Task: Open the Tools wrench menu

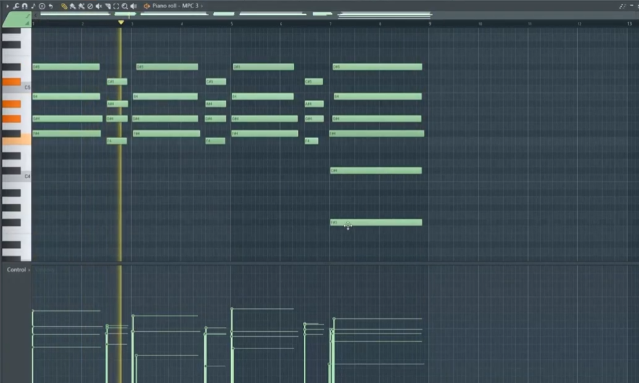Action: tap(16, 6)
